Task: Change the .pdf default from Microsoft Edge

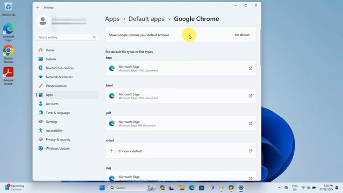Action: coord(181,123)
